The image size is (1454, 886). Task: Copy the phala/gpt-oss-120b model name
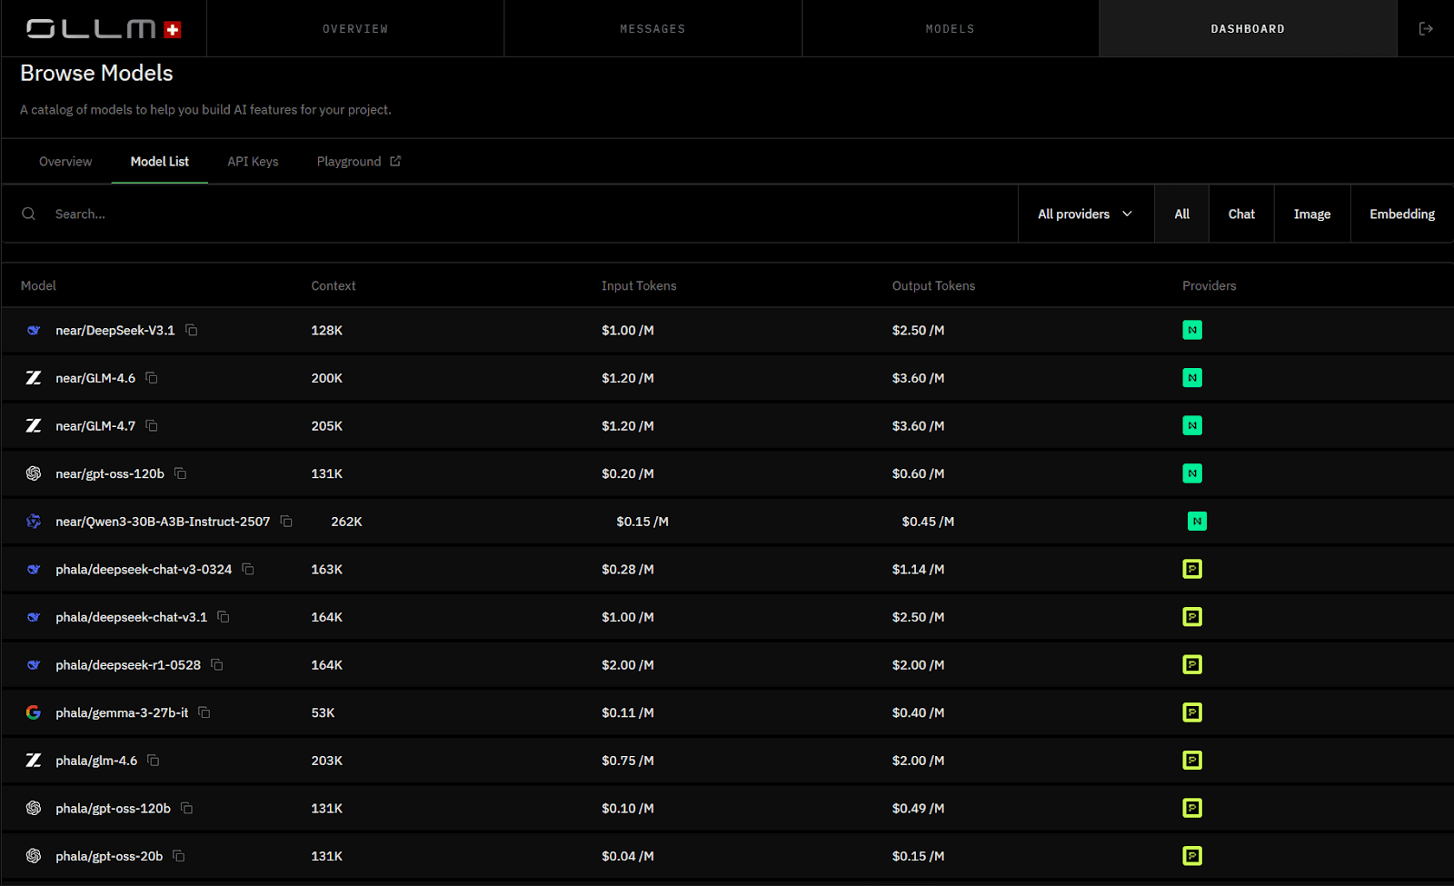(187, 808)
